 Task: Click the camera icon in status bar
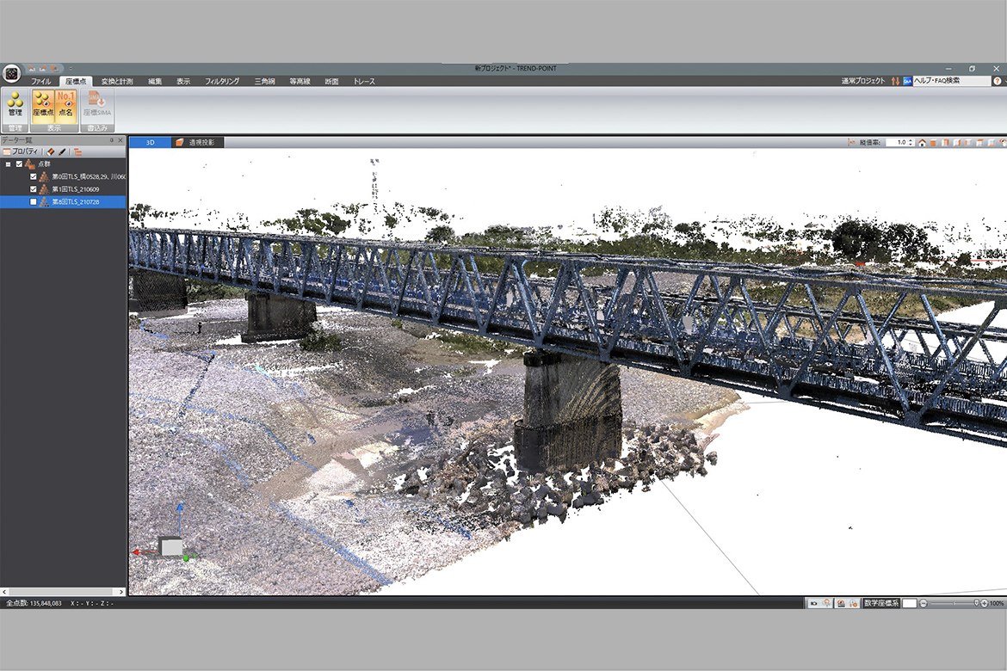pyautogui.click(x=814, y=604)
